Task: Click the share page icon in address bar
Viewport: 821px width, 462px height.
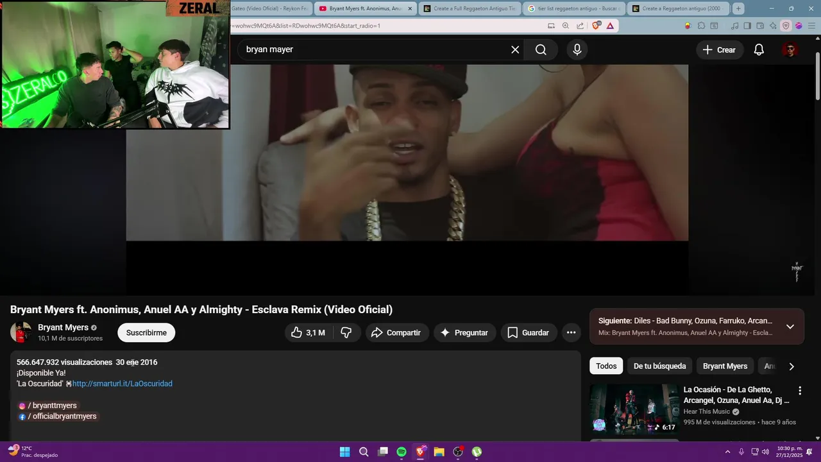Action: click(580, 26)
